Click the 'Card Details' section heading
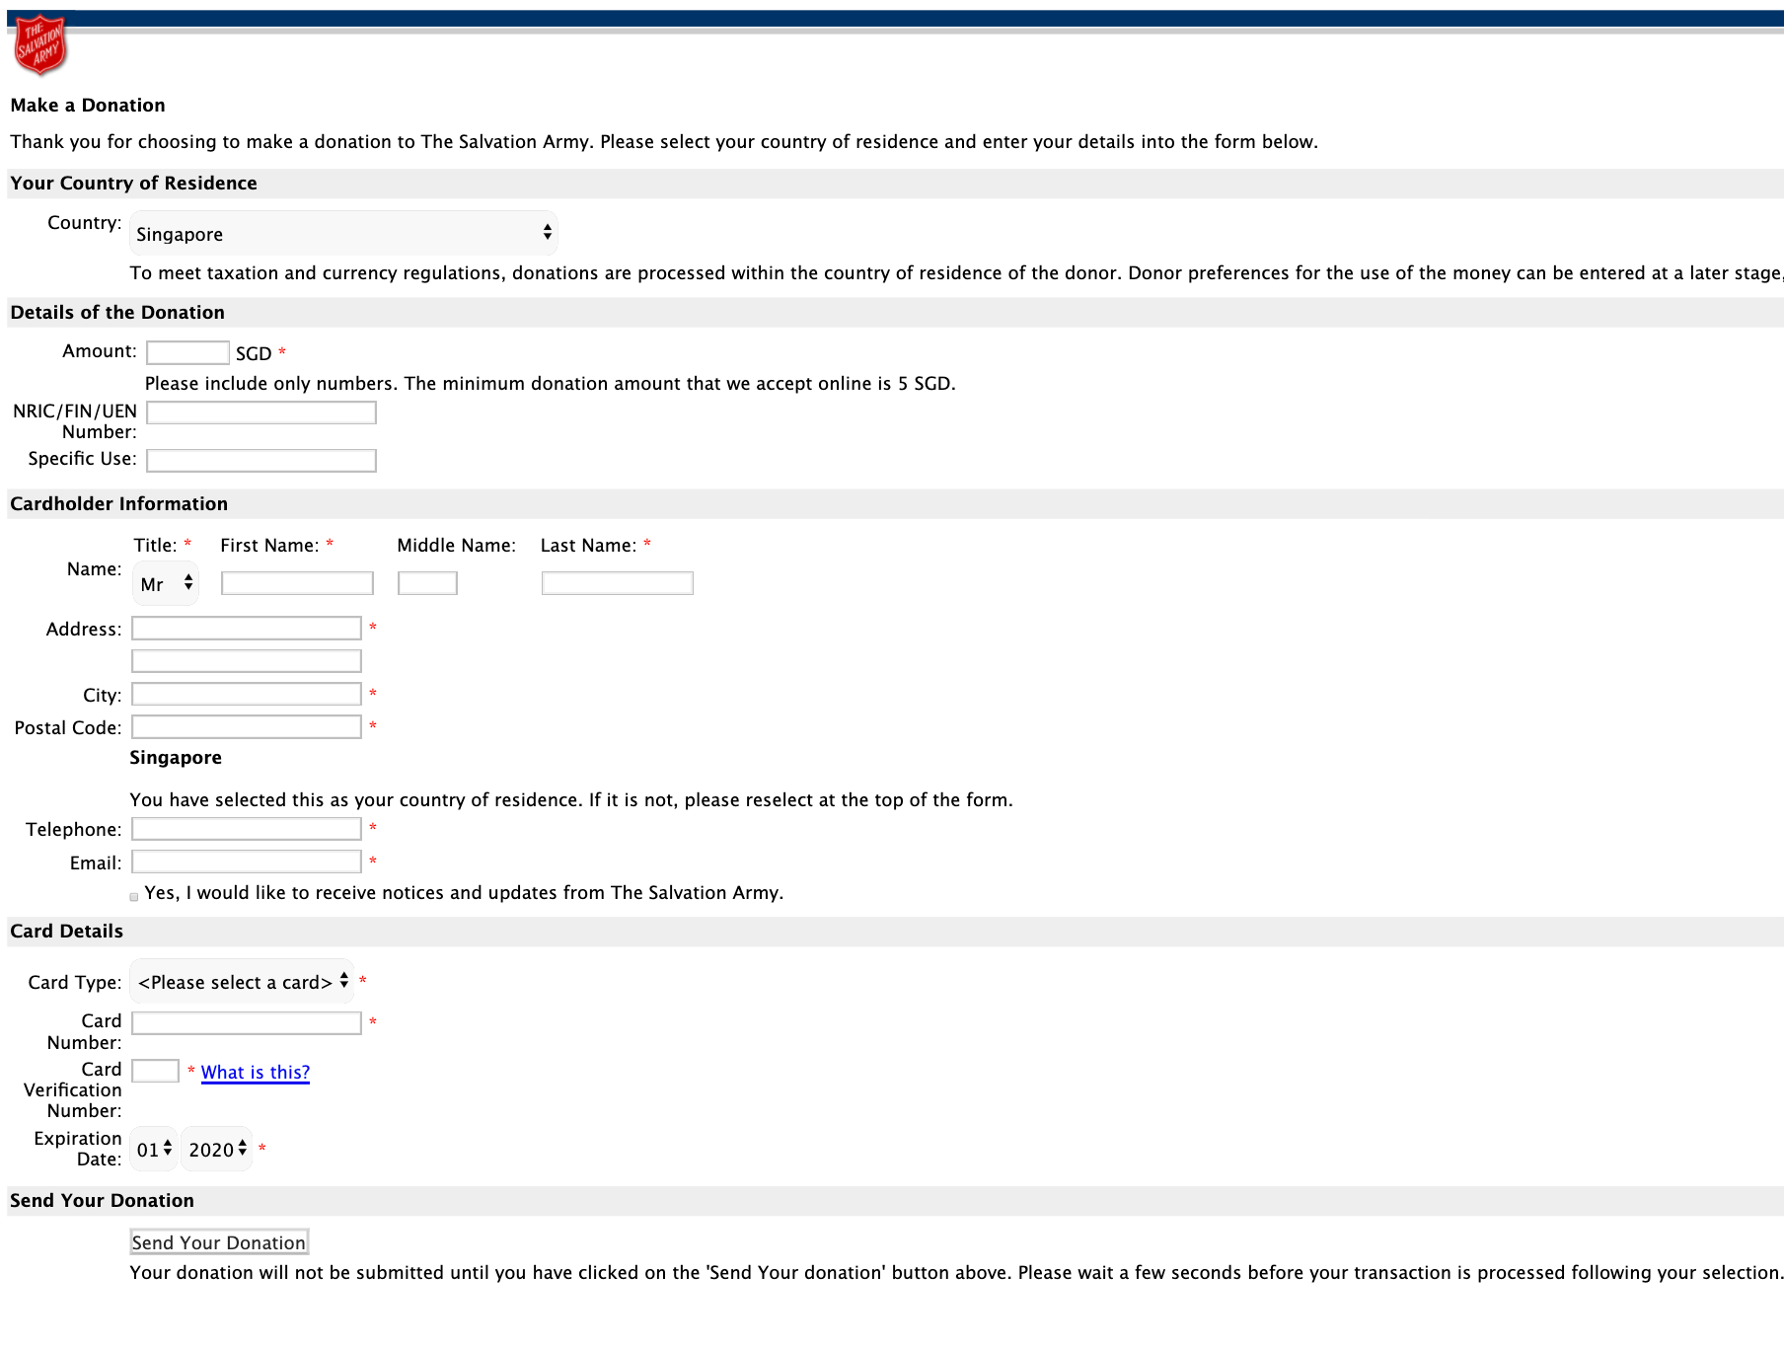The height and width of the screenshot is (1348, 1784). [67, 932]
